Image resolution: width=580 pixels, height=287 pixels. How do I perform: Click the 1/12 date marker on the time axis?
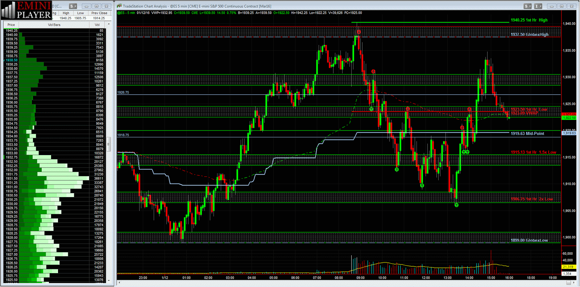coord(165,278)
